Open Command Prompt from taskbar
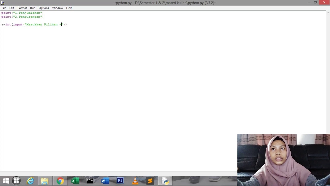This screenshot has width=330, height=186. (90, 181)
